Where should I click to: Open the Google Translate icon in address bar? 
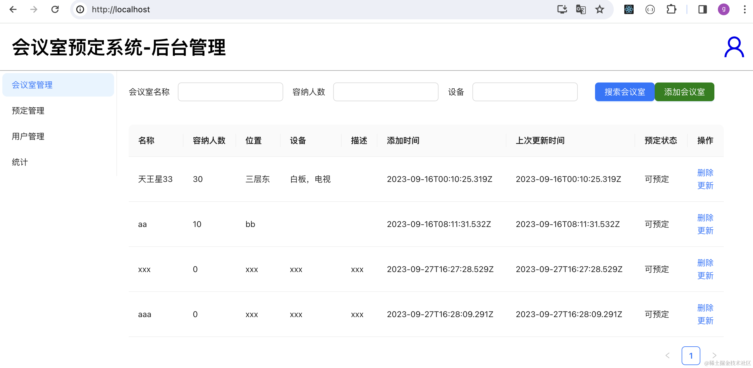(581, 9)
